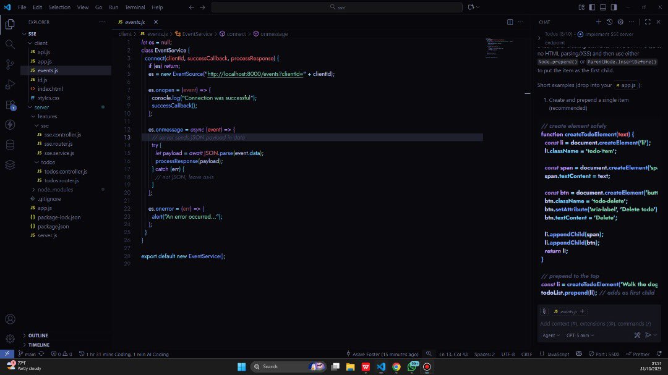Open the Configure Tools wrench icon in chat
Screen dimensions: 668x375
coord(638,335)
